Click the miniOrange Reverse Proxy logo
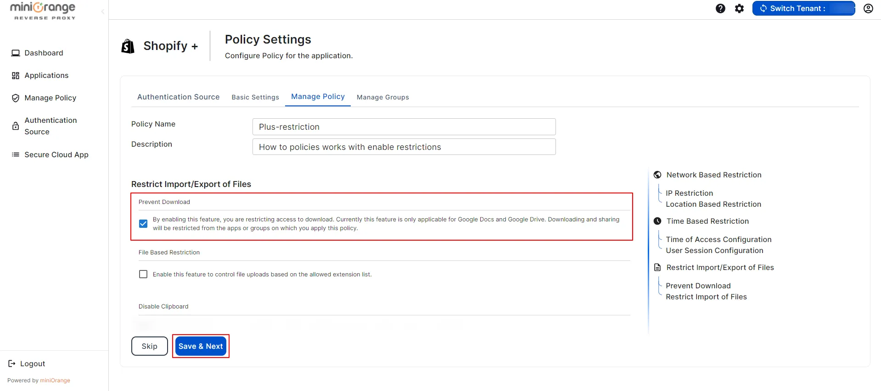This screenshot has height=391, width=881. tap(43, 11)
